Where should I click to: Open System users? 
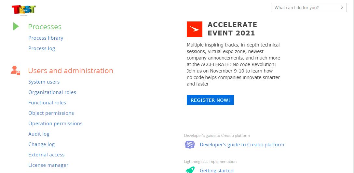click(44, 82)
